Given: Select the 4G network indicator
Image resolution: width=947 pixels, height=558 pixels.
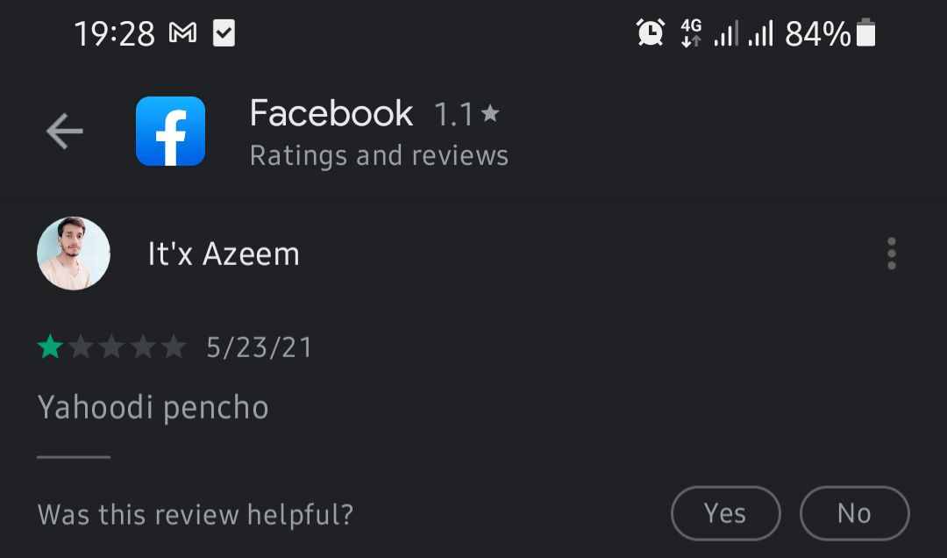Looking at the screenshot, I should (x=690, y=32).
